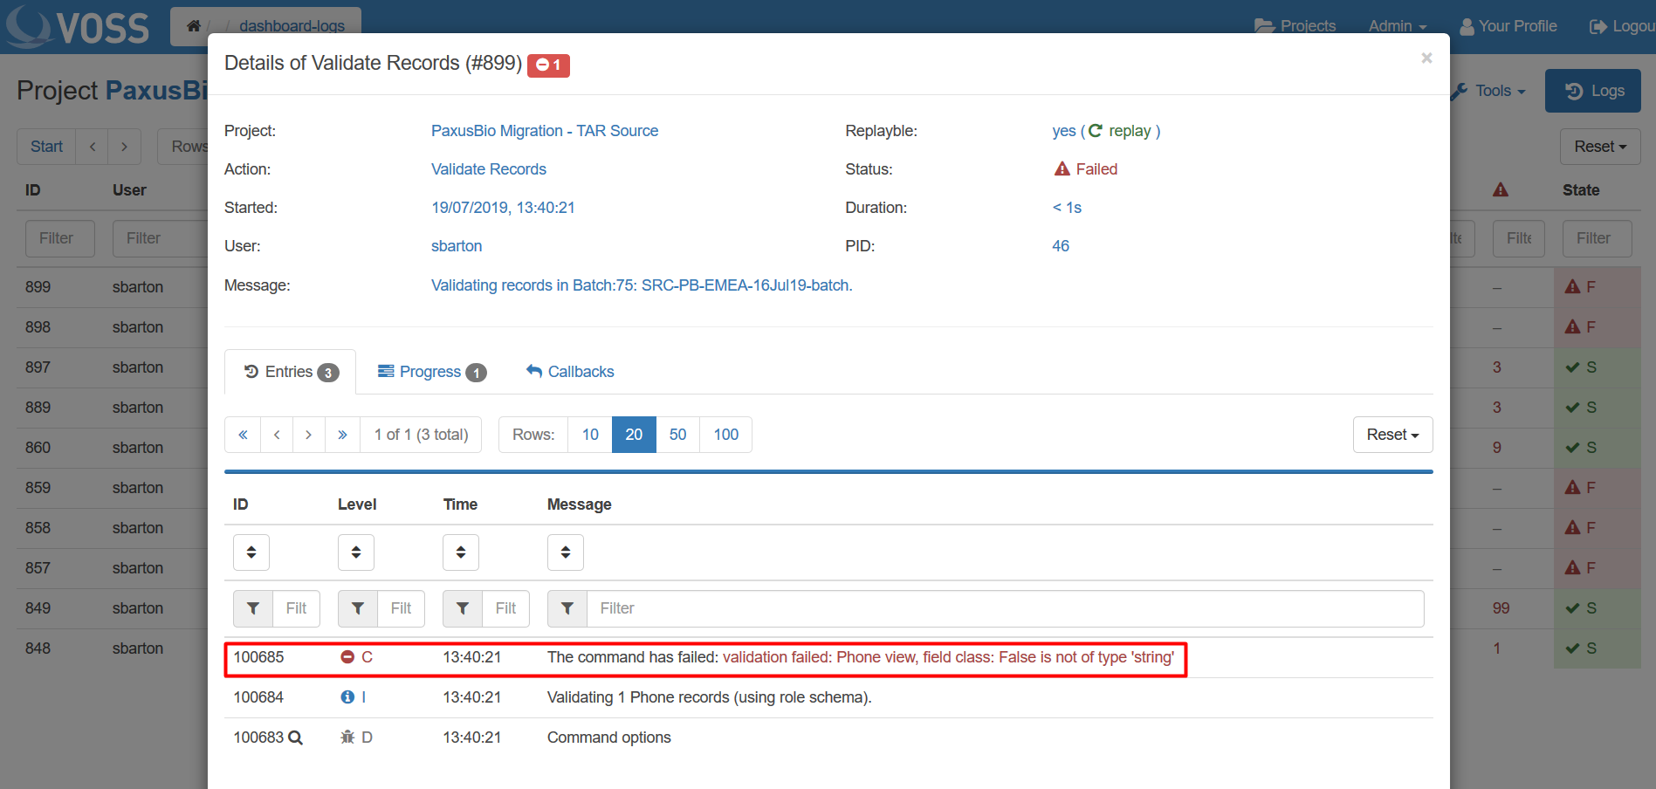Toggle sort order on the ID column
The width and height of the screenshot is (1656, 789).
pos(251,552)
